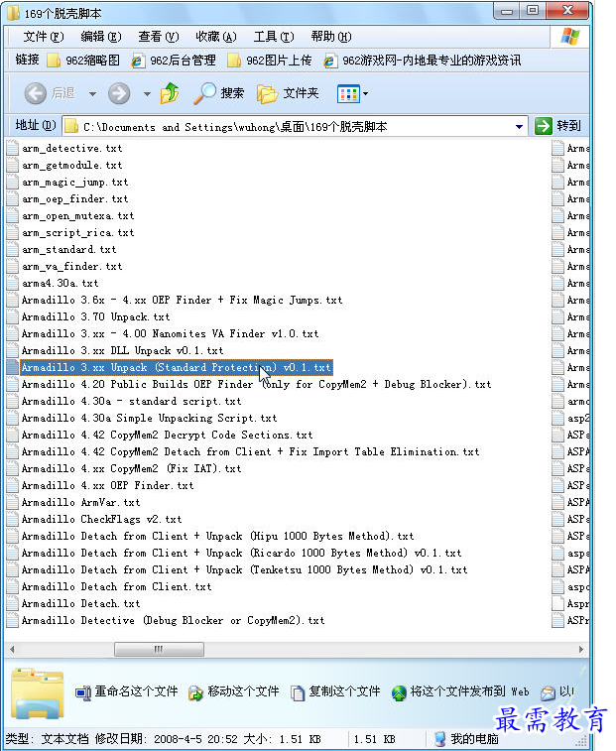Select Armadillo 3.xx DLL Unpack v0.1.txt
The image size is (616, 751).
click(122, 350)
